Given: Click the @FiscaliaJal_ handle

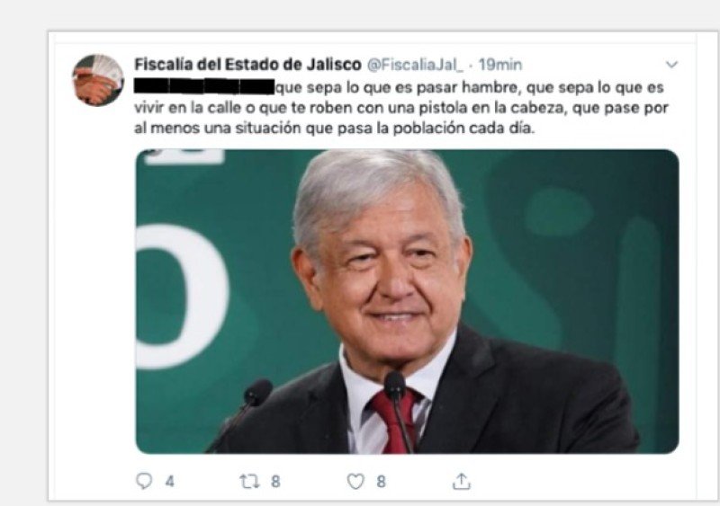Looking at the screenshot, I should (x=415, y=65).
